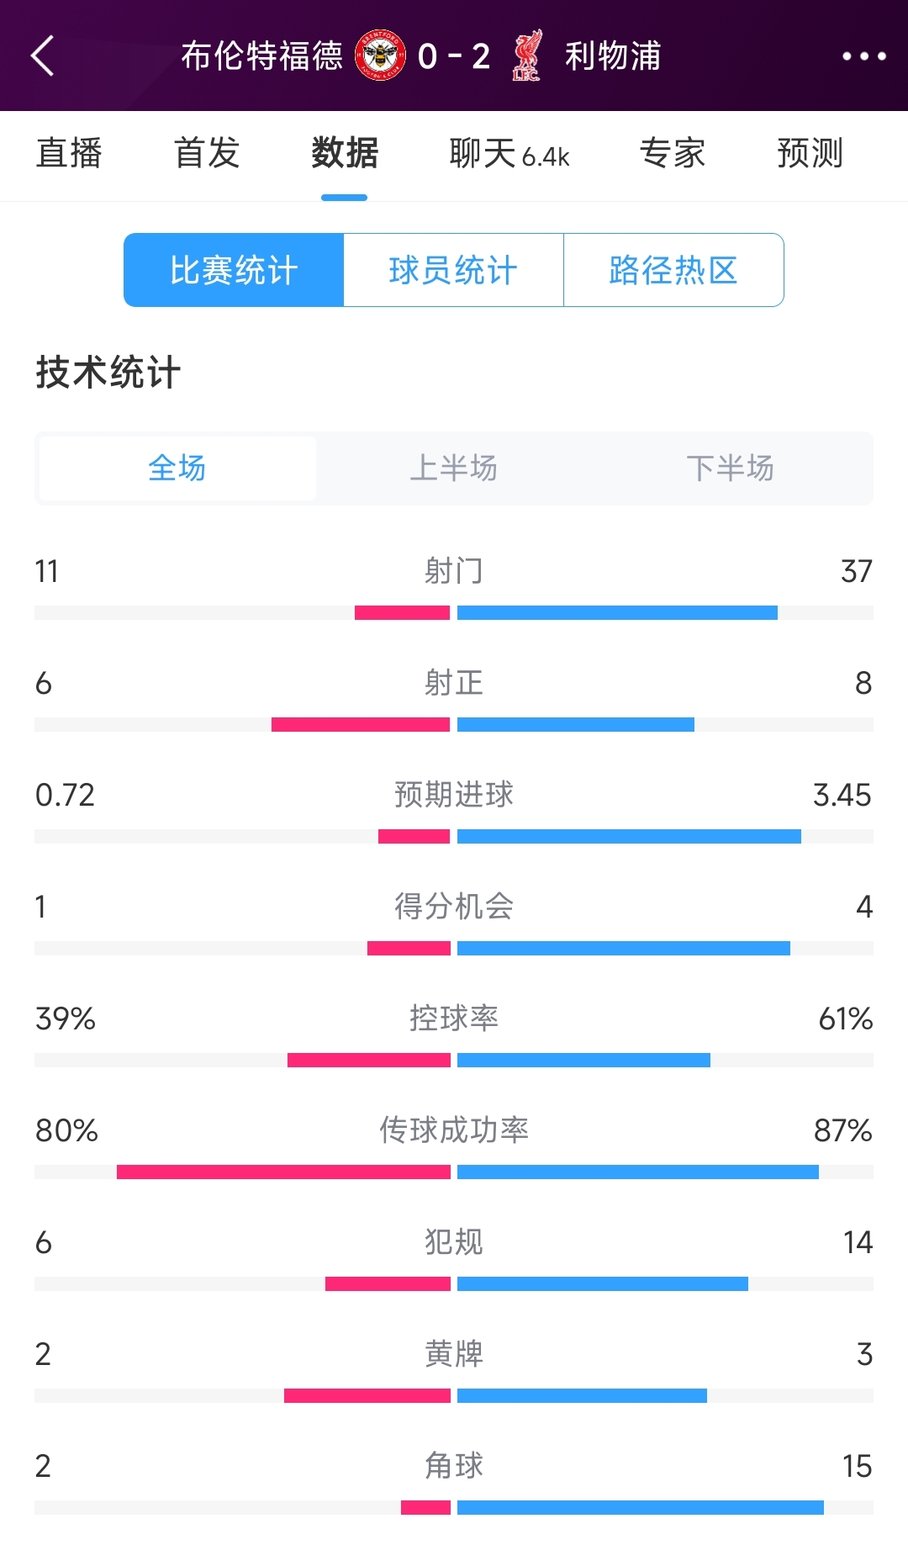Screen dimensions: 908x1545
Task: Switch to 球员统计 segment
Action: (453, 270)
